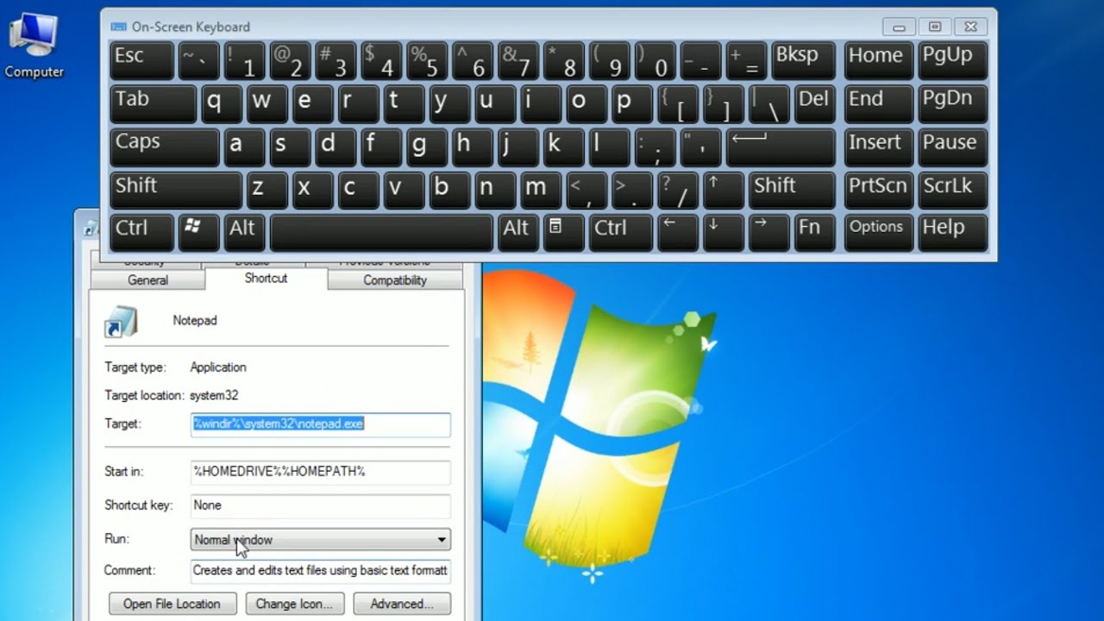Tap the letter k key
1104x621 pixels.
(x=564, y=147)
